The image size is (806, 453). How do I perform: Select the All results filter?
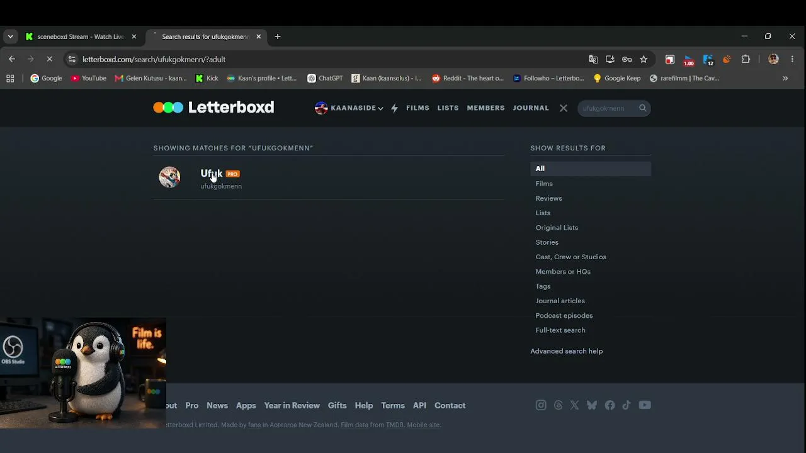(590, 169)
